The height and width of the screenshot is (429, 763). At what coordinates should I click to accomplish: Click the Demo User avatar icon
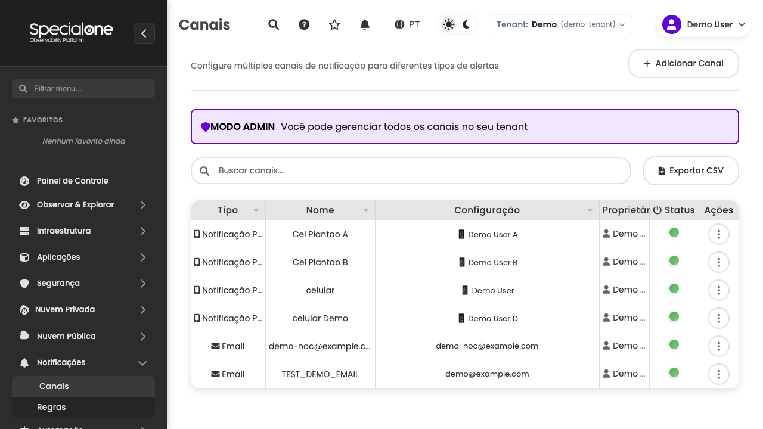(672, 24)
